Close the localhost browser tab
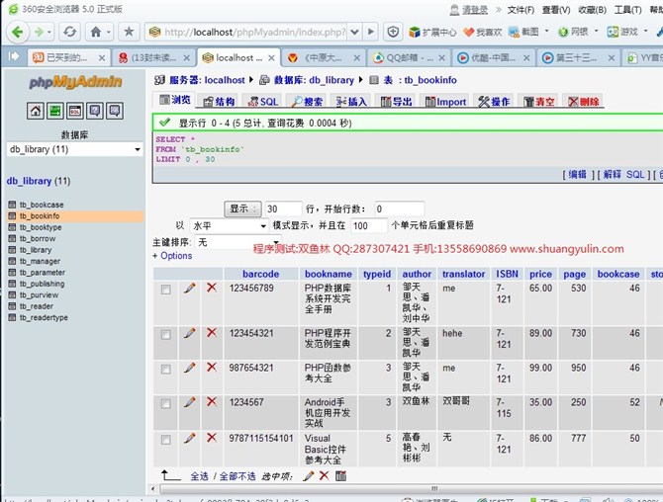 (x=272, y=58)
